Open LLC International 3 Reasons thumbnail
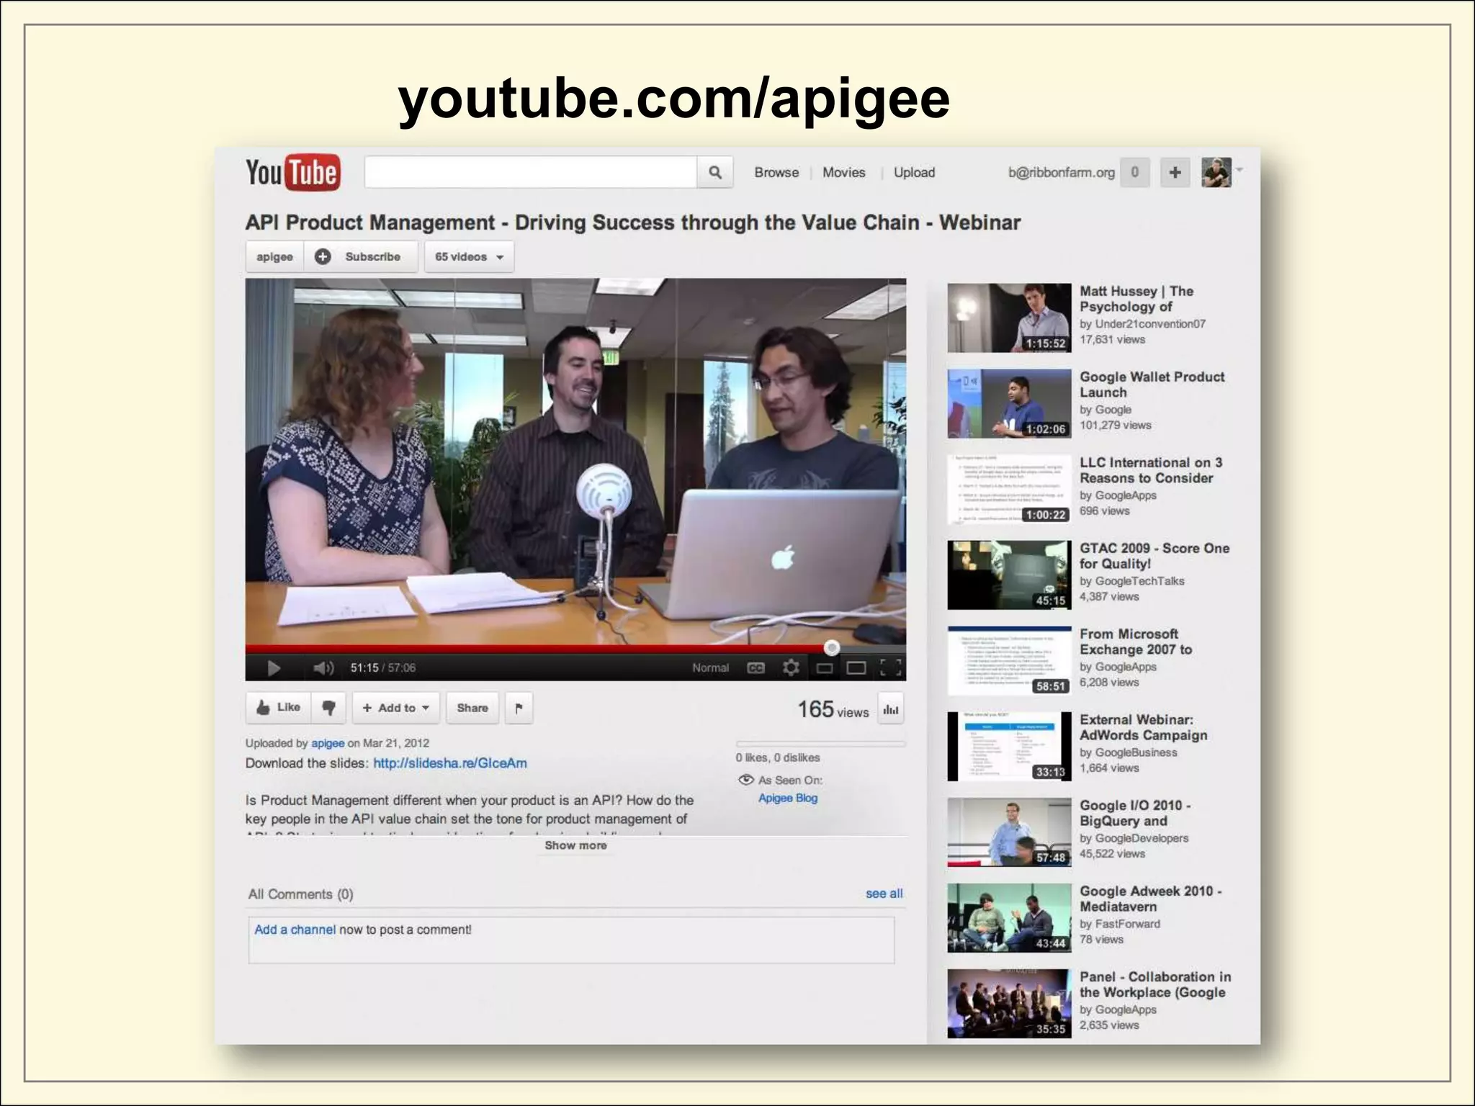This screenshot has height=1106, width=1475. (x=1009, y=489)
